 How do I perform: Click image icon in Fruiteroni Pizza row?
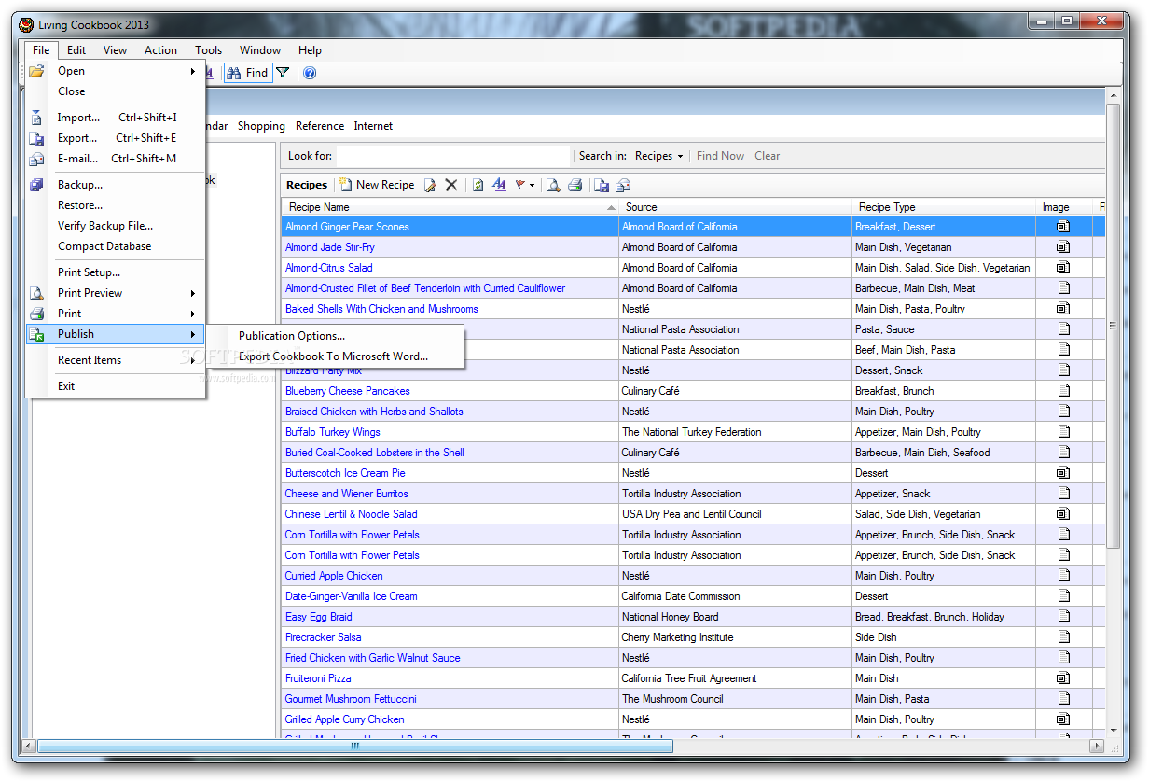coord(1063,678)
